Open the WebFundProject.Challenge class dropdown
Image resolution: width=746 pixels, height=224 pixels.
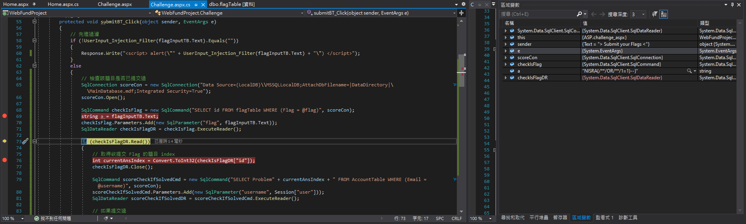229,13
